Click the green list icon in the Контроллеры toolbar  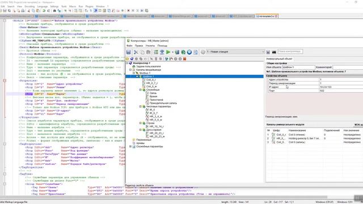(156, 52)
